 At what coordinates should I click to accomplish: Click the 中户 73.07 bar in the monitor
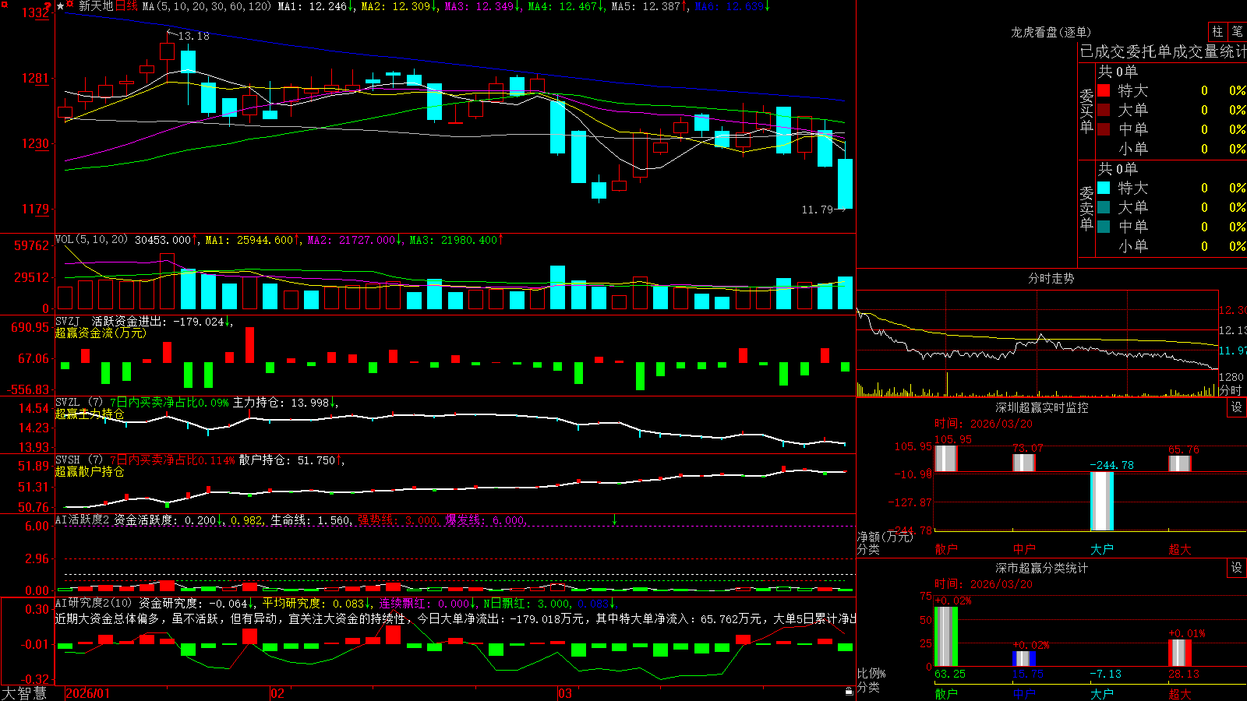pyautogui.click(x=1024, y=463)
